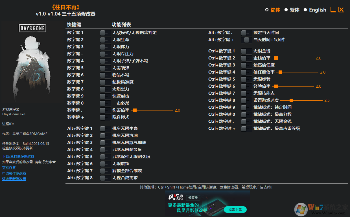Image resolution: width=350 pixels, height=217 pixels.
Task: Click the 经验倍率 slider handle
Action: click(276, 86)
